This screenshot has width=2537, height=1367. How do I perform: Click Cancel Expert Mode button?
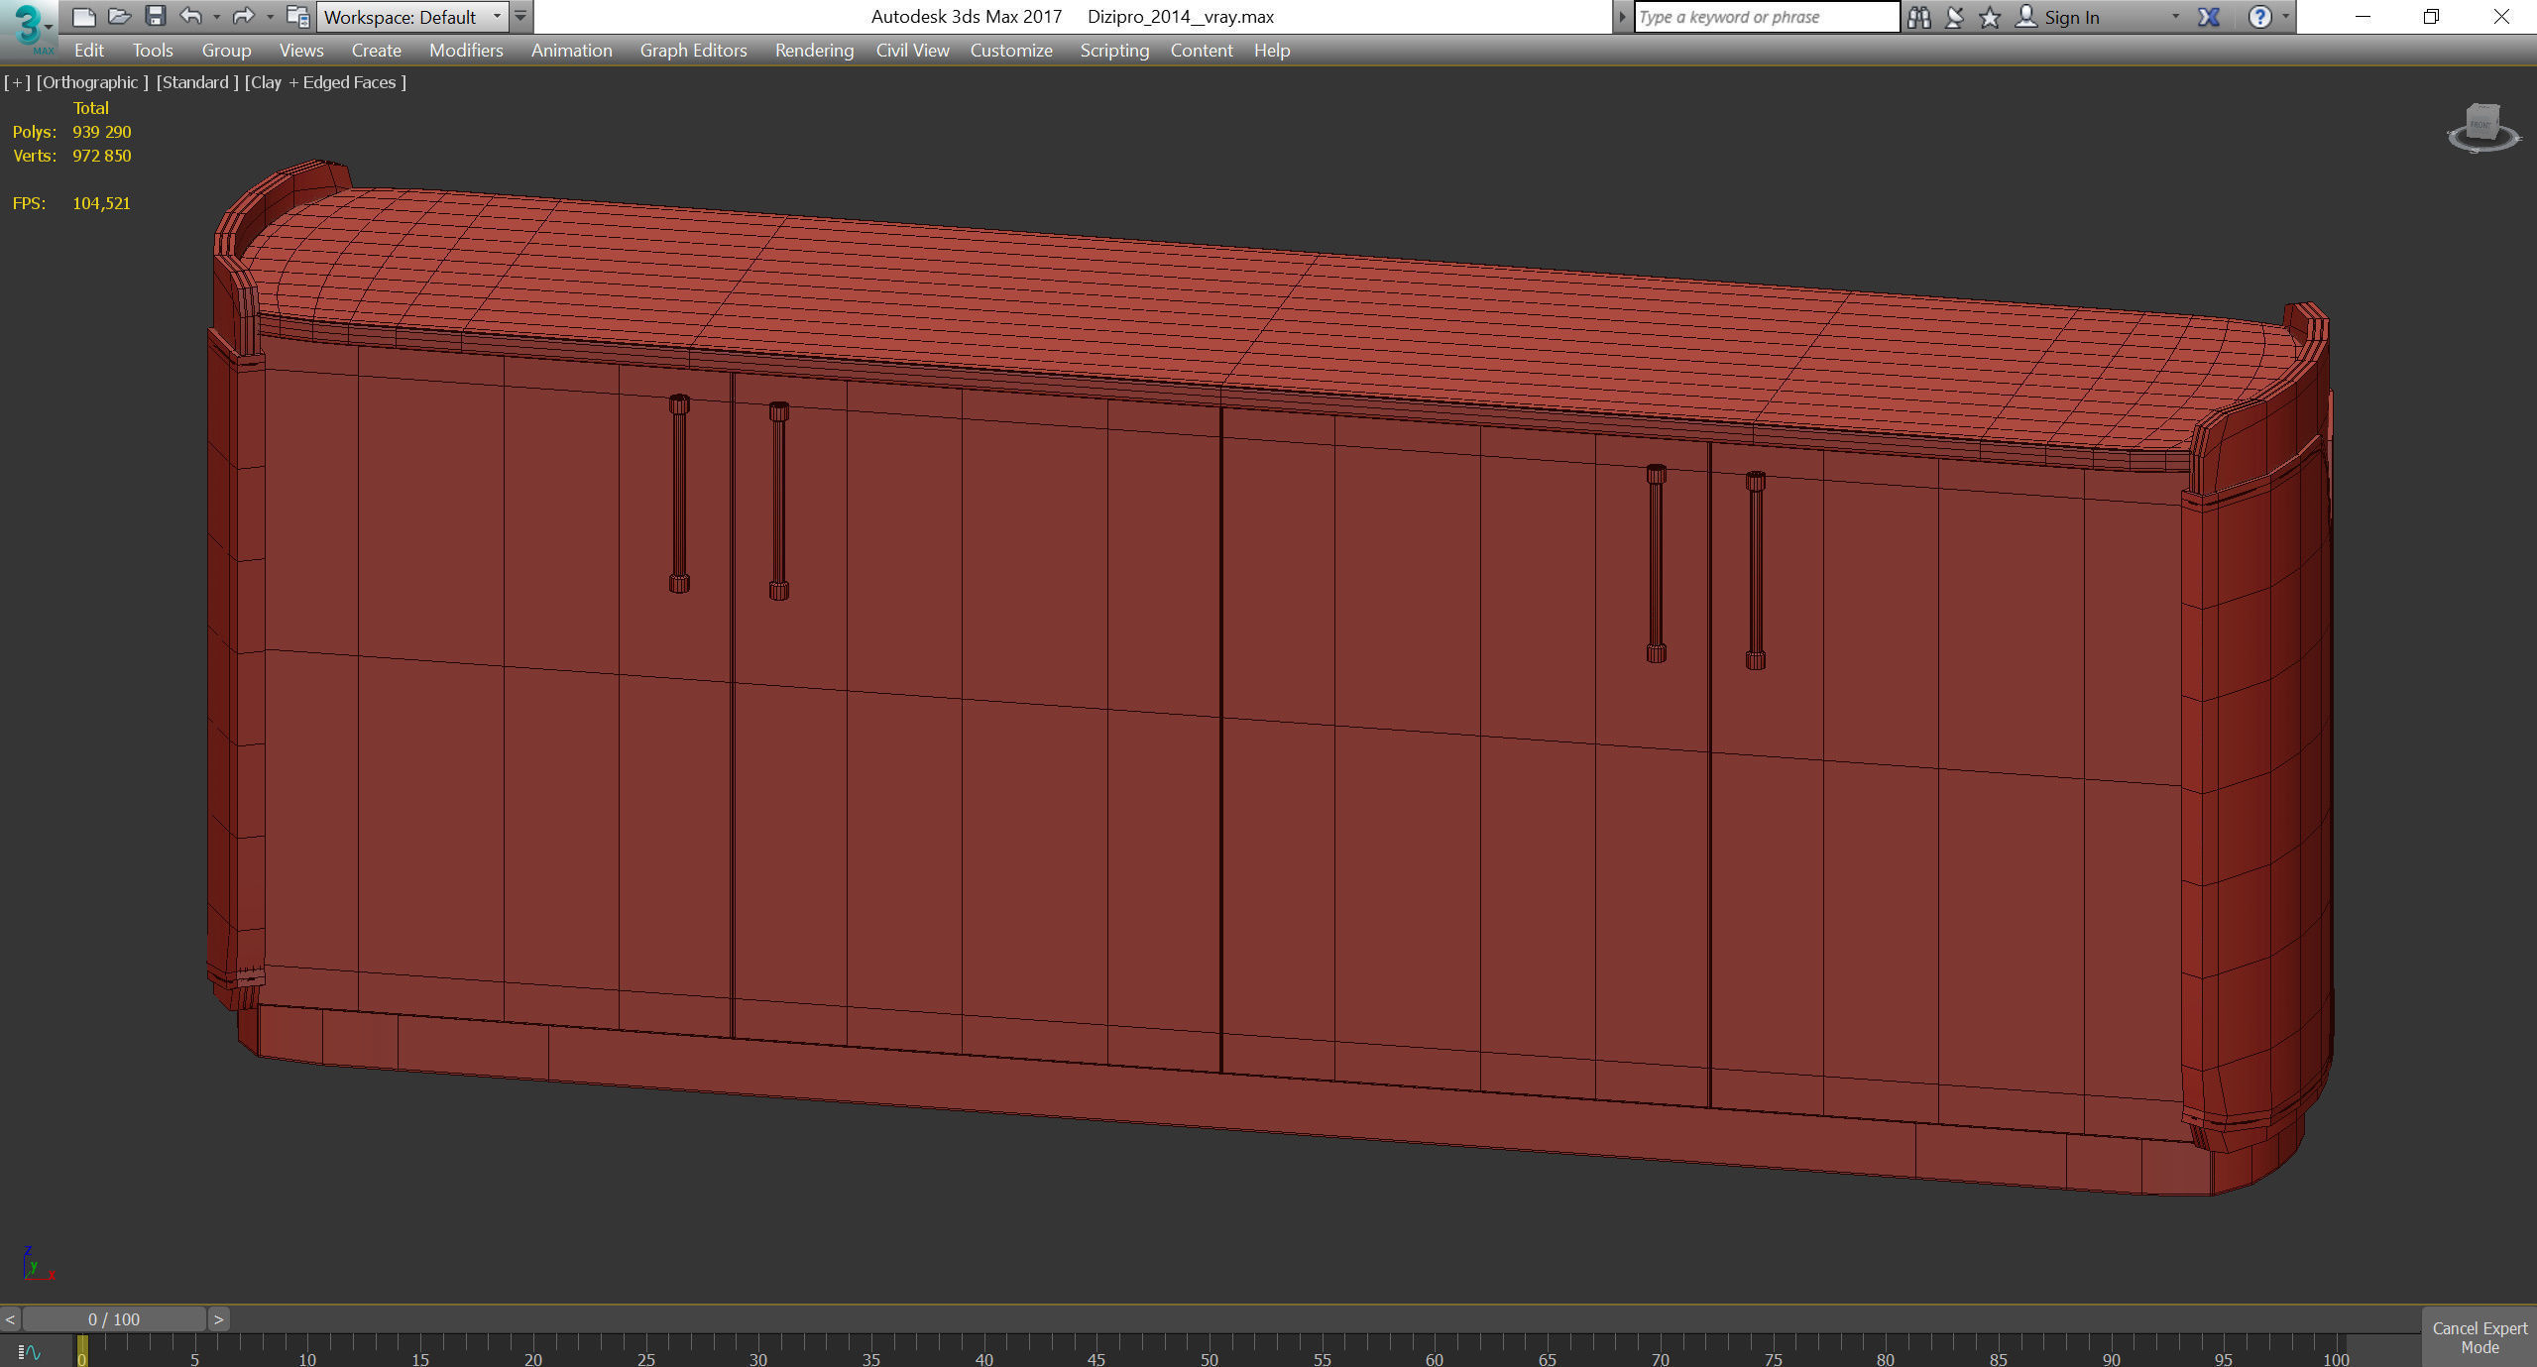pyautogui.click(x=2479, y=1337)
